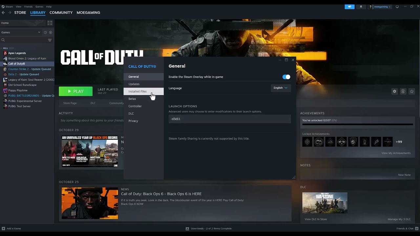This screenshot has width=420, height=236.
Task: Open the advanced filter icon beside search
Action: [x=50, y=40]
